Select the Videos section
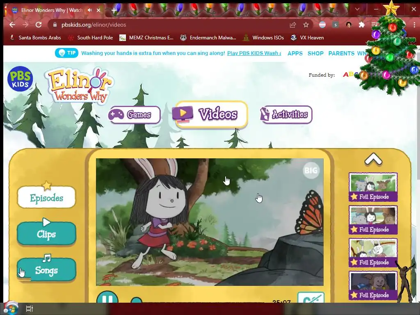This screenshot has width=420, height=315. (x=210, y=115)
